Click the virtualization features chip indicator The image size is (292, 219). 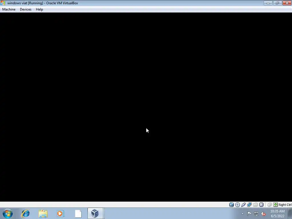pyautogui.click(x=261, y=205)
